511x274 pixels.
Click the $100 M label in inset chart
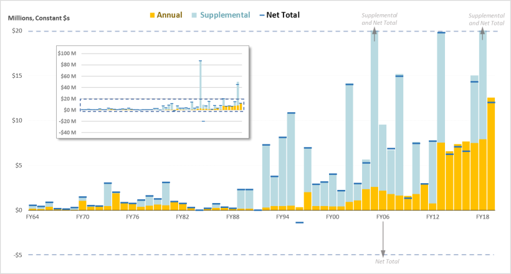click(x=67, y=54)
